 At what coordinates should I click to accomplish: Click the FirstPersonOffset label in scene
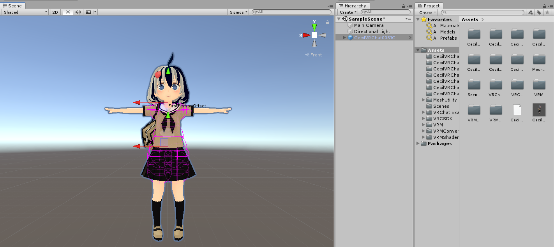[x=187, y=106]
